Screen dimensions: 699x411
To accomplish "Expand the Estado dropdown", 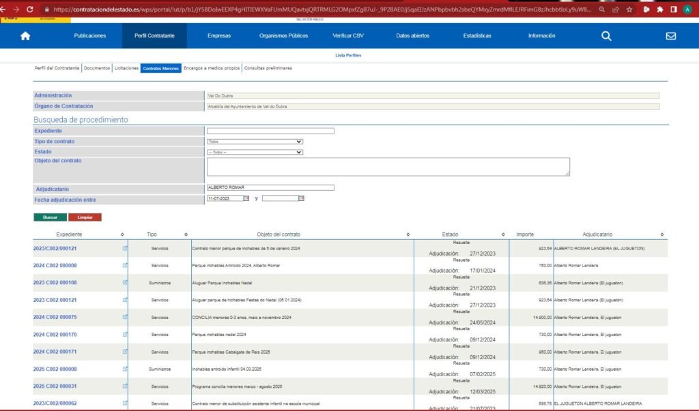I will point(255,152).
